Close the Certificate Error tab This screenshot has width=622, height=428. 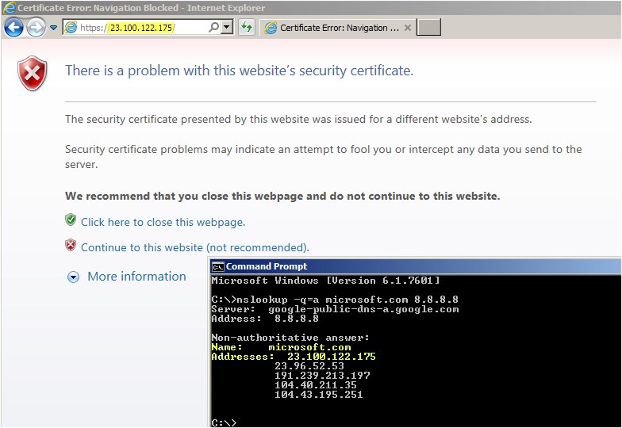pyautogui.click(x=408, y=28)
